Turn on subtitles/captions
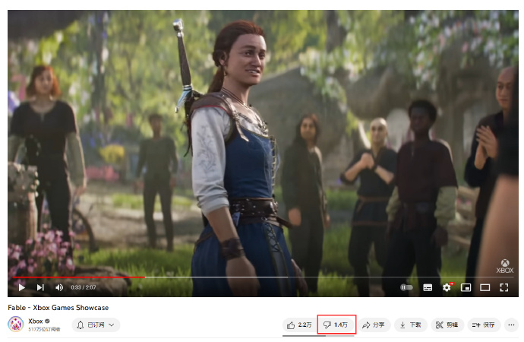Screen dimensions: 524x342 click(428, 287)
